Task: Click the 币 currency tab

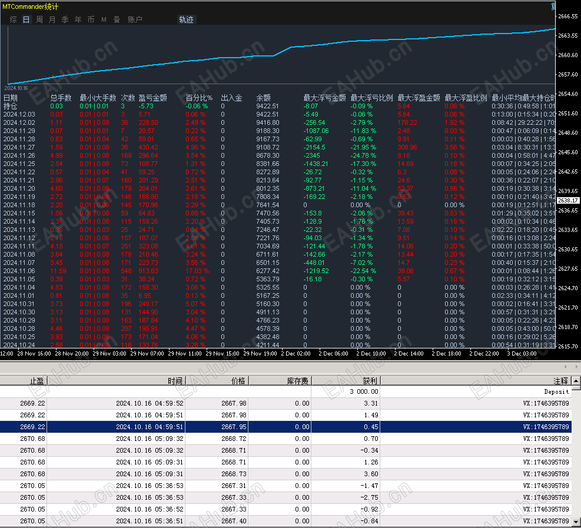Action: click(x=91, y=19)
